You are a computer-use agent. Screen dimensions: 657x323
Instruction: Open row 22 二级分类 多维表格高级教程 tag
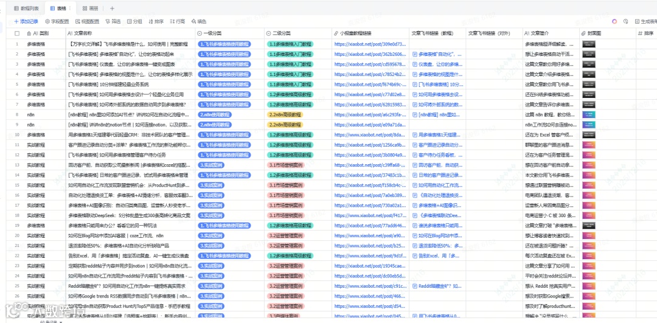click(290, 255)
